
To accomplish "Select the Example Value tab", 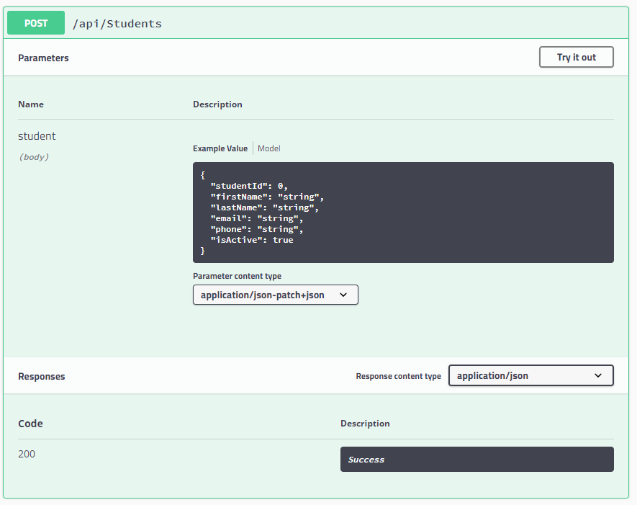I will (x=220, y=148).
